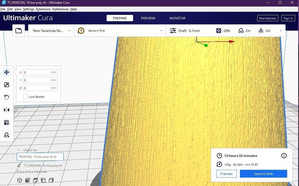The width and height of the screenshot is (299, 186).
Task: Open the View menu
Action: pos(18,9)
